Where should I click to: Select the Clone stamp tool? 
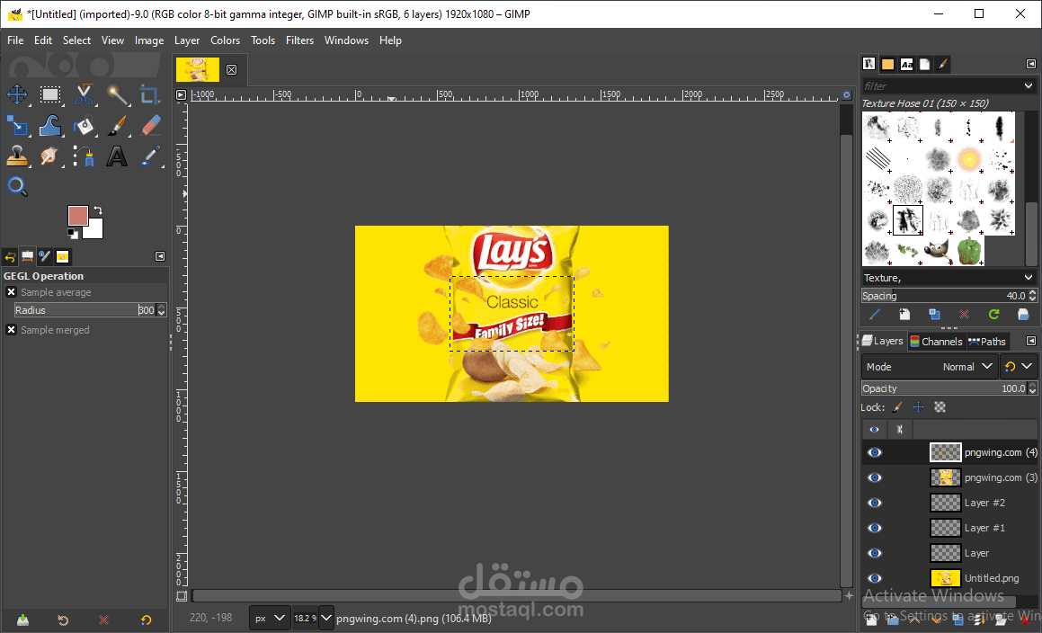17,156
